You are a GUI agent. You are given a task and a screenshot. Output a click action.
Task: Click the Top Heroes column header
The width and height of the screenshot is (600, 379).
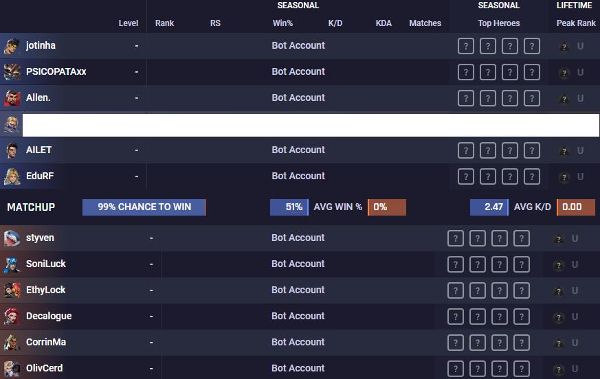coord(498,23)
